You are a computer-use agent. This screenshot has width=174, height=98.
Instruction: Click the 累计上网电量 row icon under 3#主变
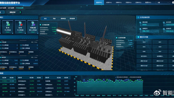(21, 63)
